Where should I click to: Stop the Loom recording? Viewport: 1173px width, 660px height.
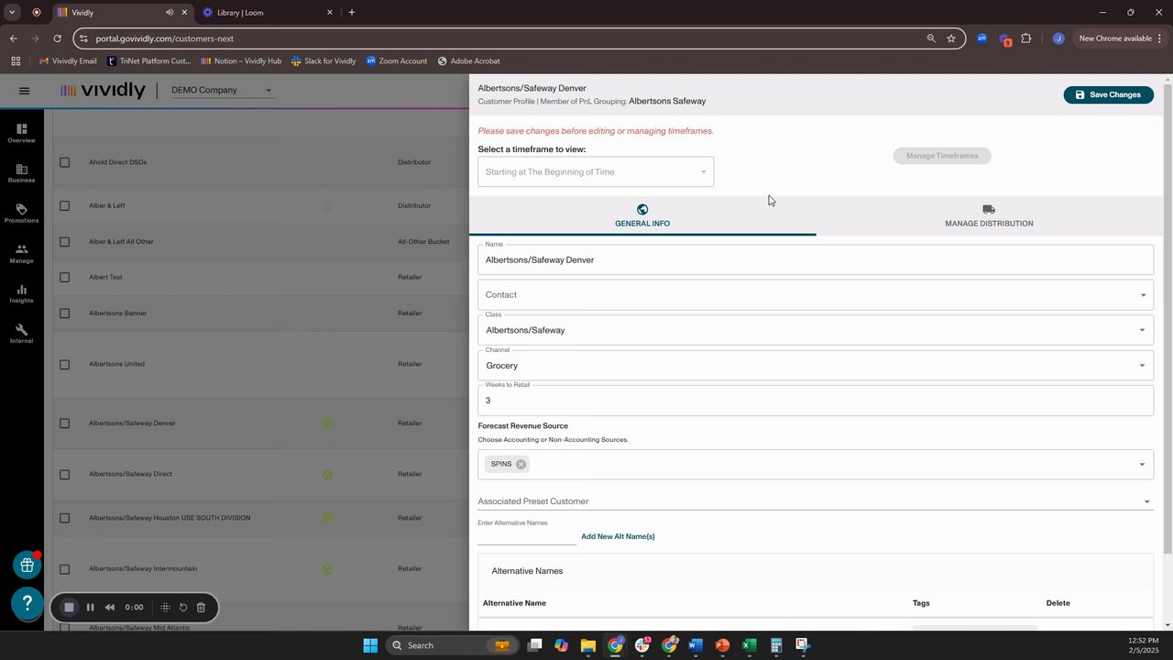click(69, 607)
